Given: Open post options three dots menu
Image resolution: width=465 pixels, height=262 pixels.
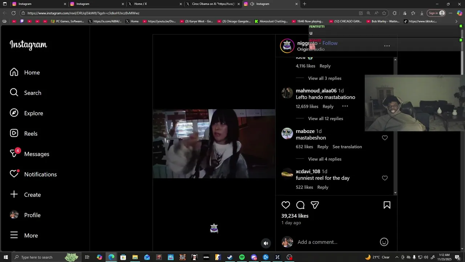Looking at the screenshot, I should 387,46.
